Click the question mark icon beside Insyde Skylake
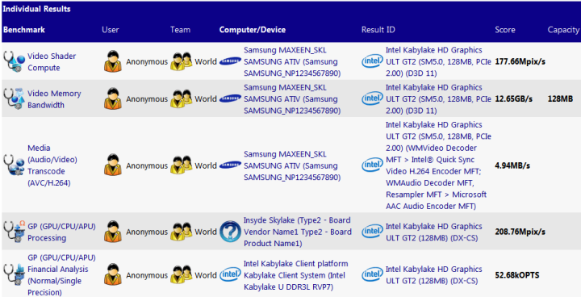The height and width of the screenshot is (297, 581). tap(230, 232)
